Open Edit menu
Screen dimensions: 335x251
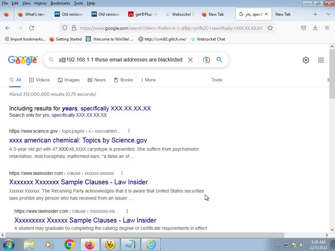[x=15, y=3]
